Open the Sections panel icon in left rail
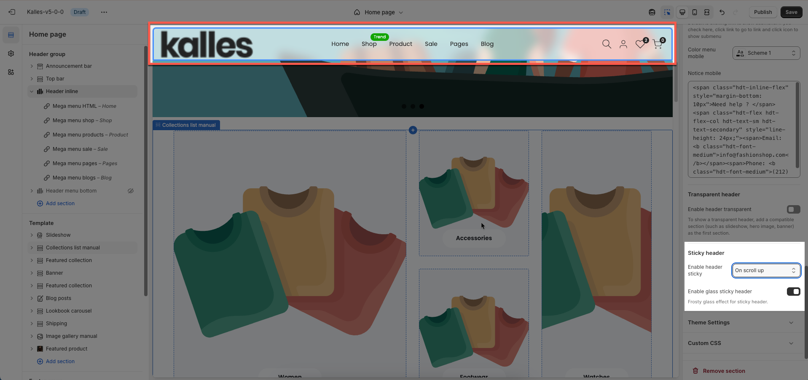This screenshot has height=380, width=808. [11, 35]
